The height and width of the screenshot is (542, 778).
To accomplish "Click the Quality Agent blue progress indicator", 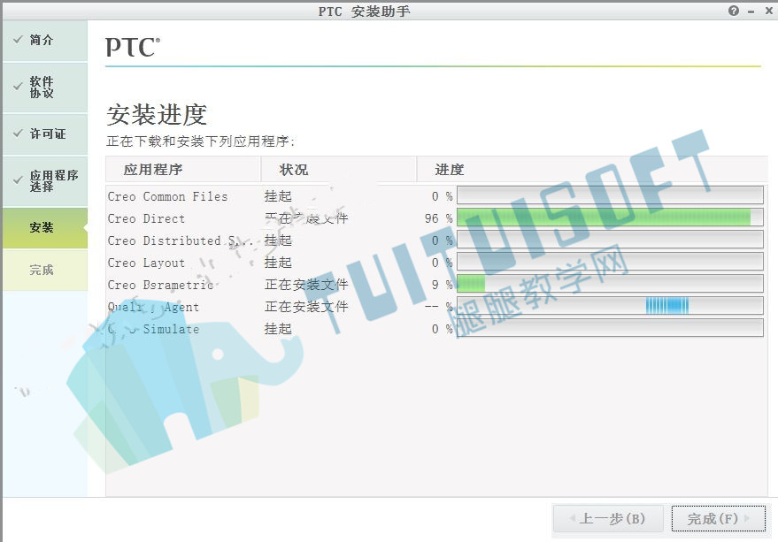I will pos(666,306).
